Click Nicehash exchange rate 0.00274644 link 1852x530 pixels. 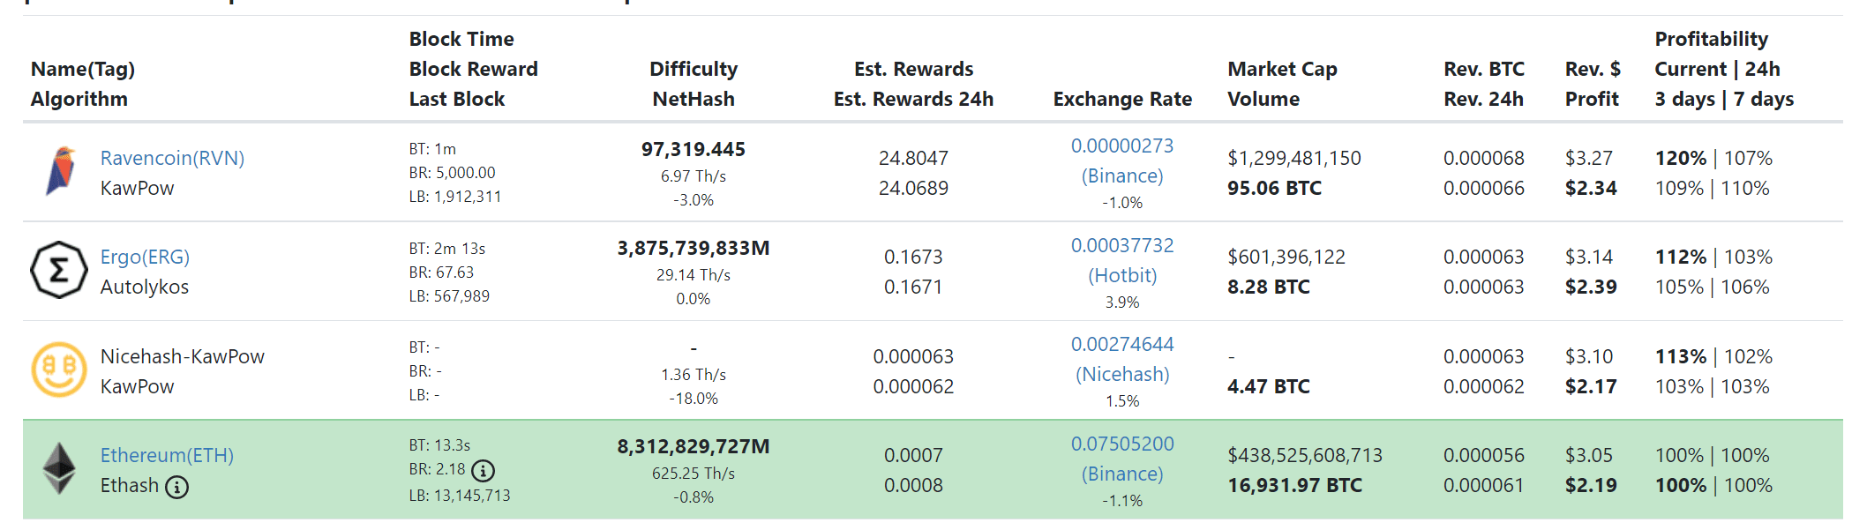1122,344
